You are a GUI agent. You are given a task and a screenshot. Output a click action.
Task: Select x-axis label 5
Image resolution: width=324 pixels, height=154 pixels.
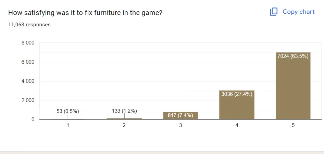[293, 125]
